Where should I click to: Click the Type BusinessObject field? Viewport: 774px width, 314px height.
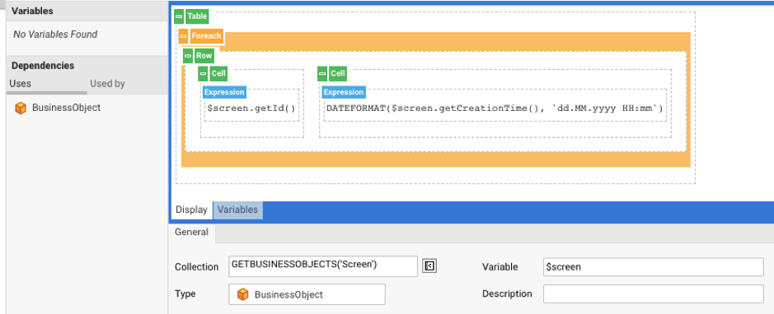[307, 294]
